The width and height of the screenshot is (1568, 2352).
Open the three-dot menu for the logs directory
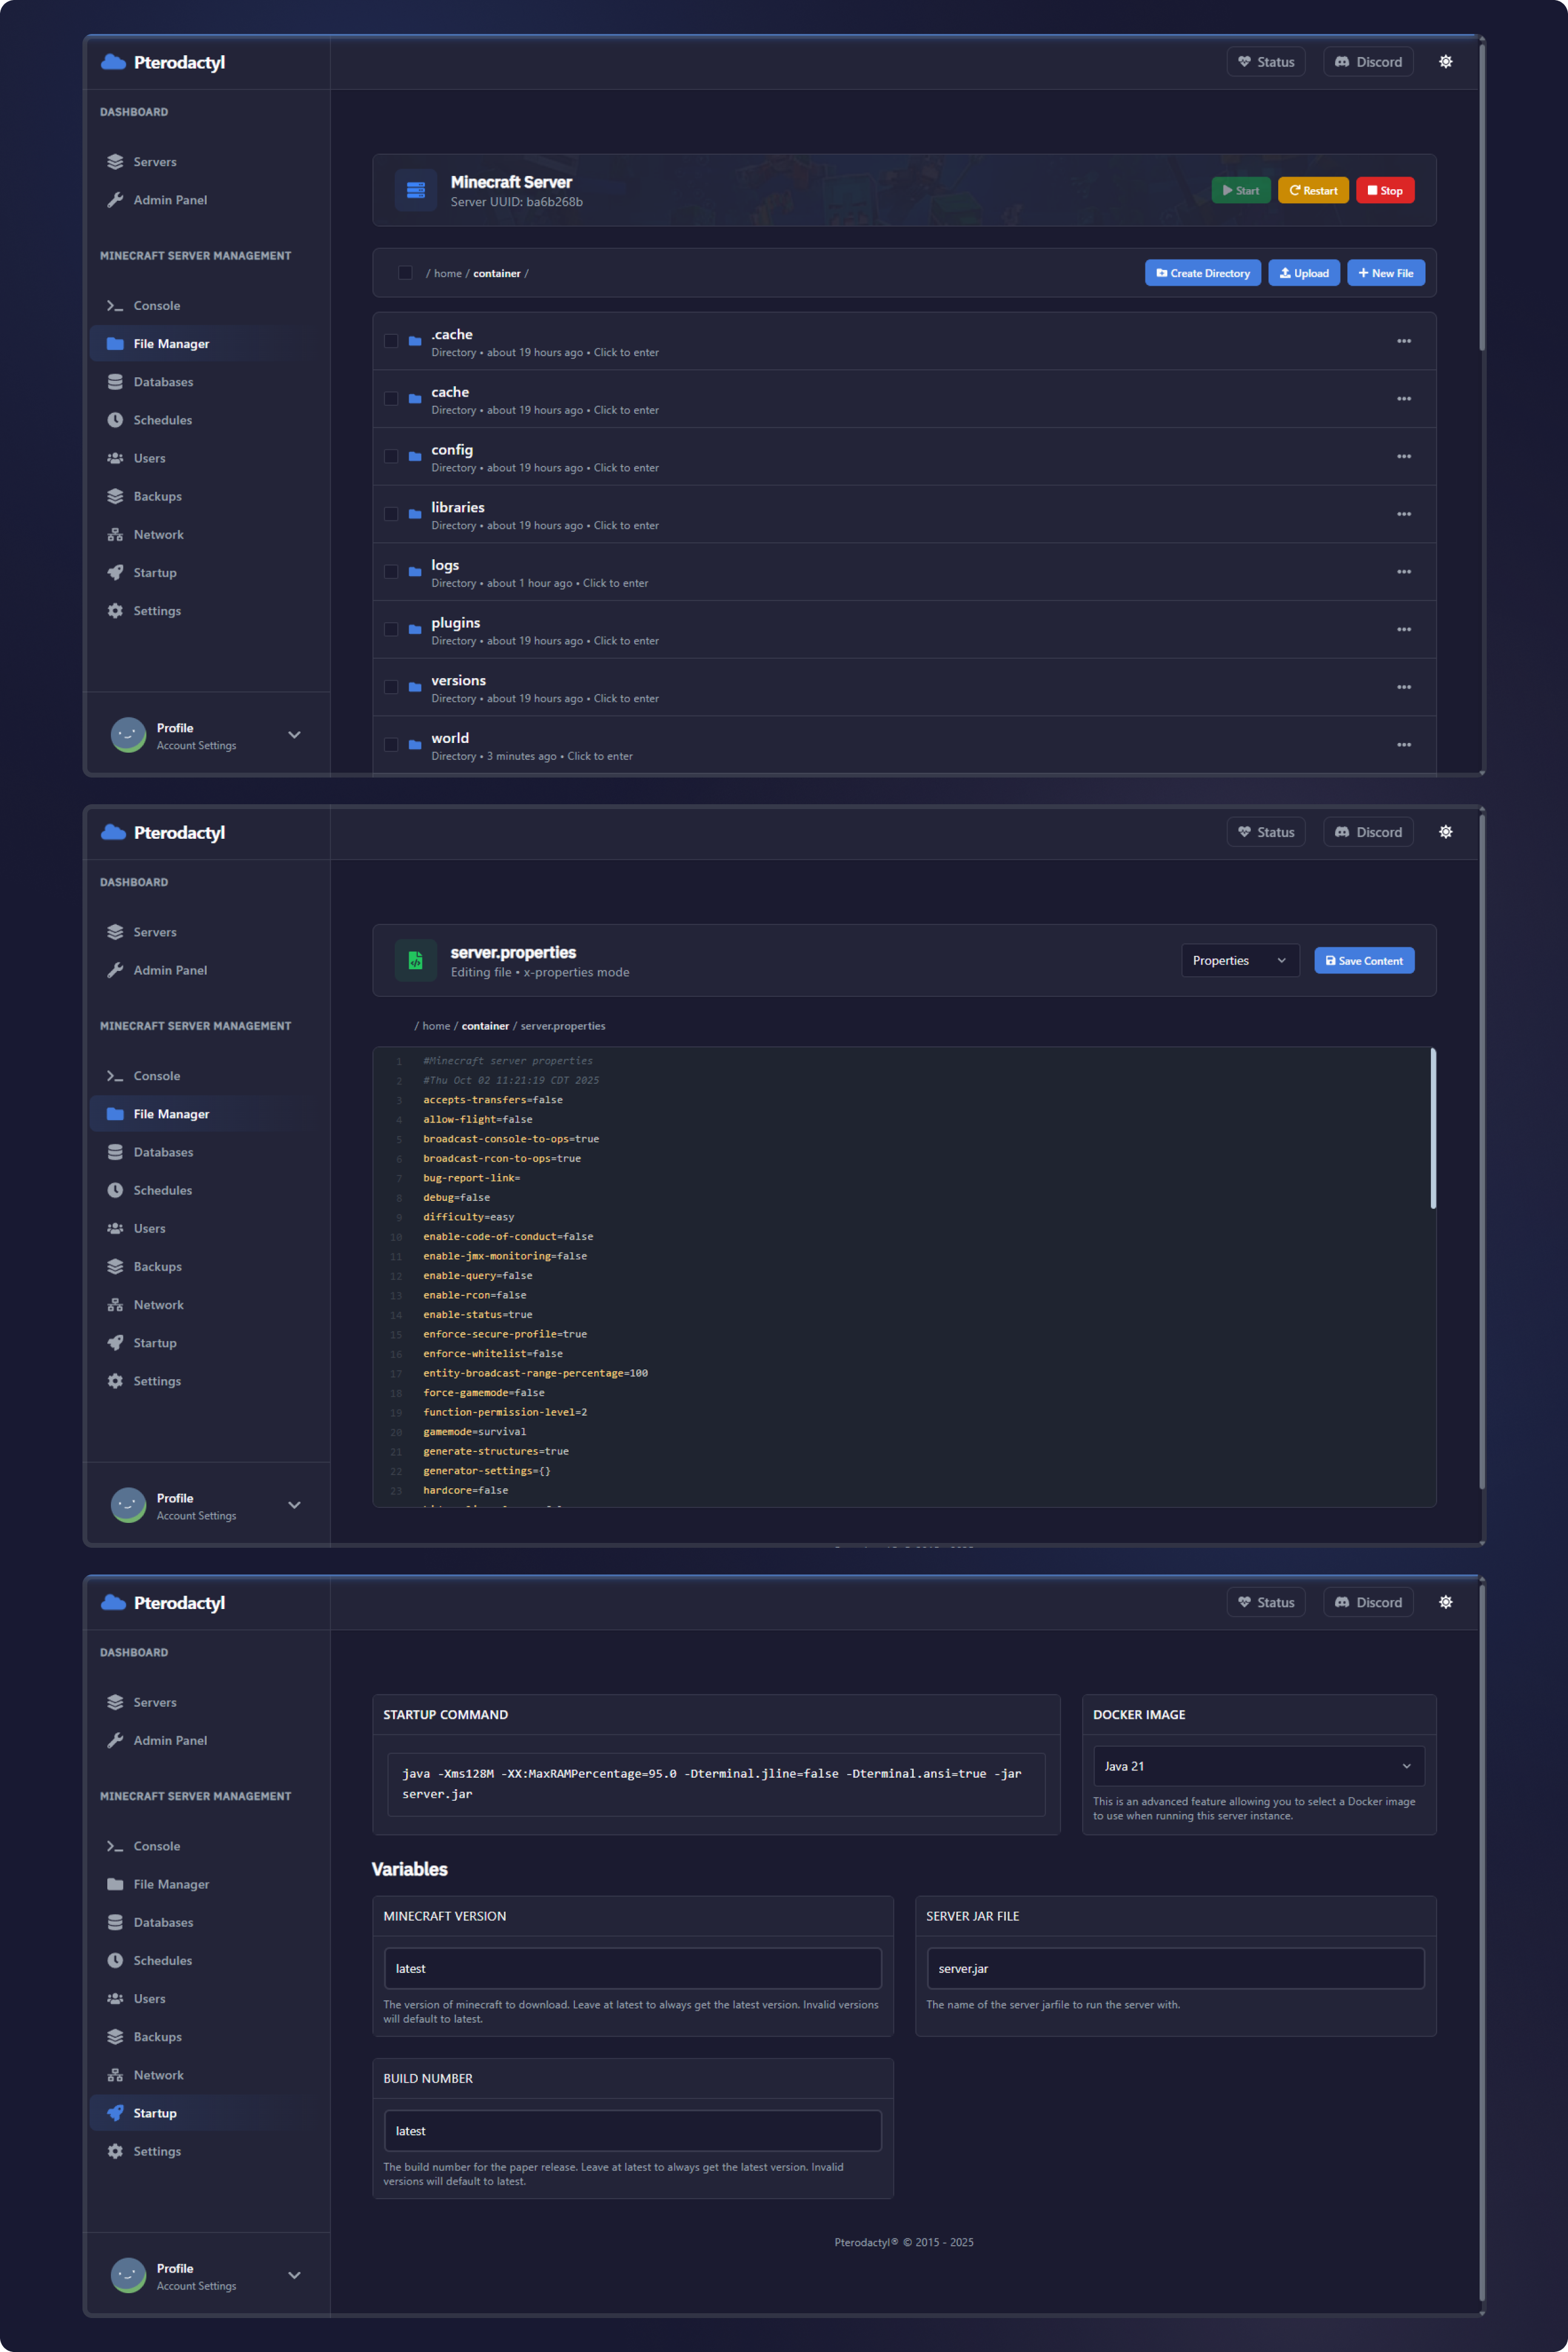pos(1403,572)
